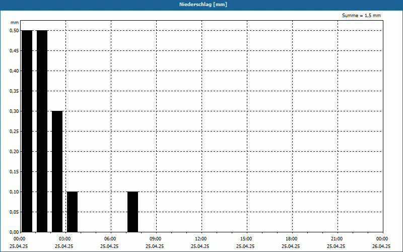Viewport: 403px width, 252px height.
Task: Click the 09:00 time label
Action: 155,239
